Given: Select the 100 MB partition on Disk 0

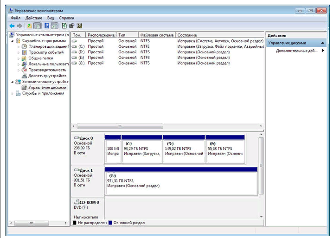Looking at the screenshot, I should click(113, 149).
